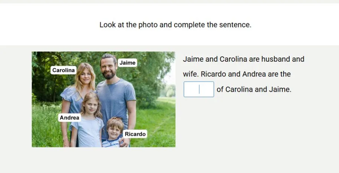Click the little boy's face in photo
This screenshot has height=173, width=339.
click(x=115, y=130)
